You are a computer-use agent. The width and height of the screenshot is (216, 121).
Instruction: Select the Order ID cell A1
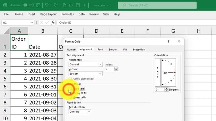pyautogui.click(x=19, y=43)
